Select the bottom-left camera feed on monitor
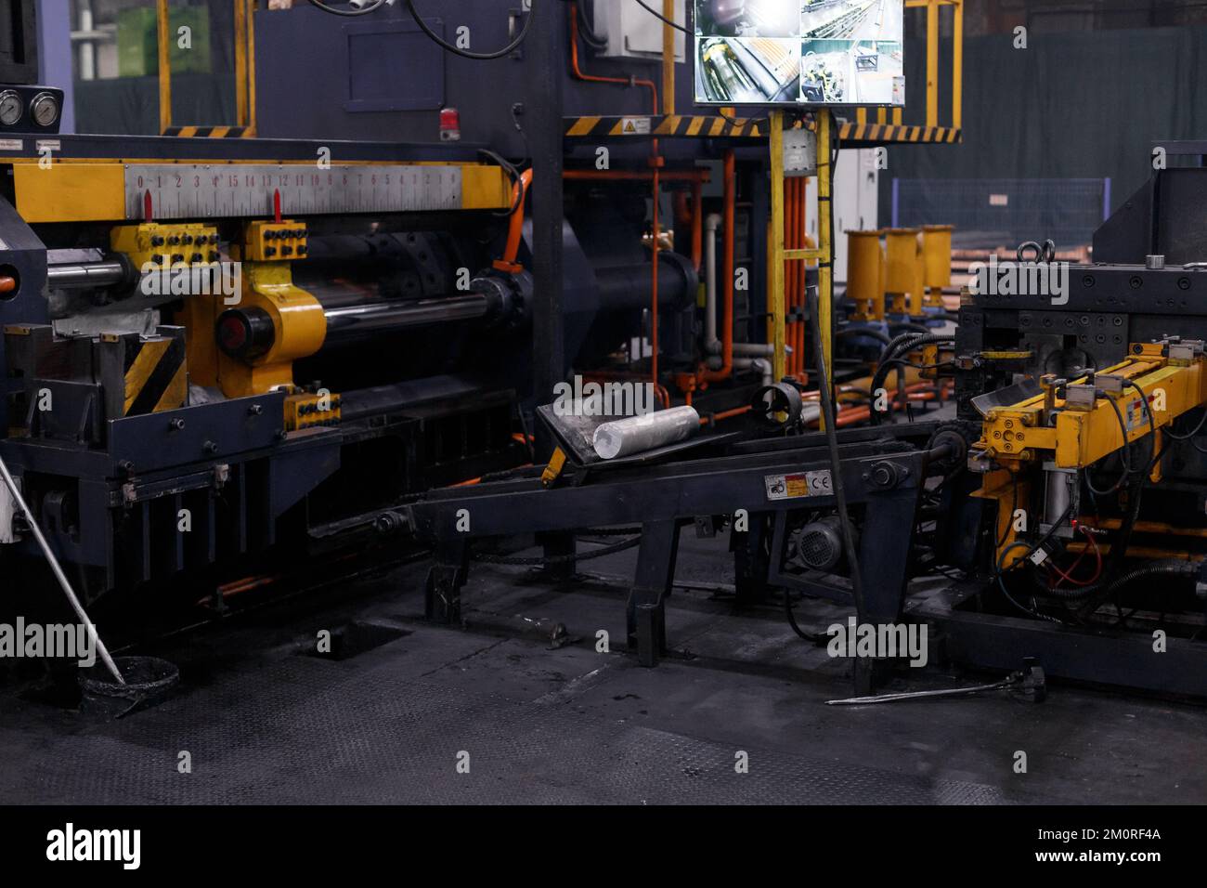 coord(747,70)
